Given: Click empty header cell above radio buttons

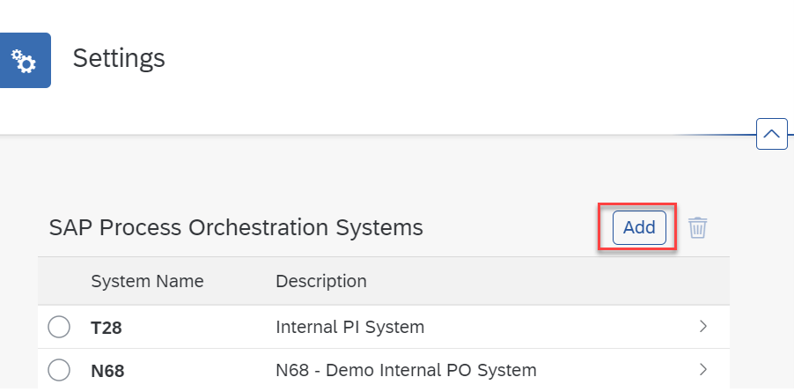Looking at the screenshot, I should tap(59, 281).
